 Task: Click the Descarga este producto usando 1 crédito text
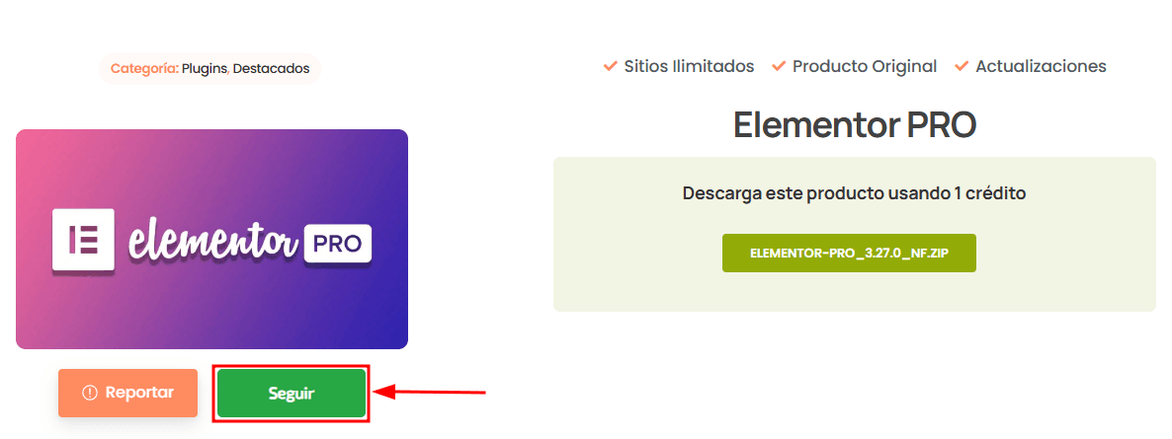pyautogui.click(x=855, y=193)
